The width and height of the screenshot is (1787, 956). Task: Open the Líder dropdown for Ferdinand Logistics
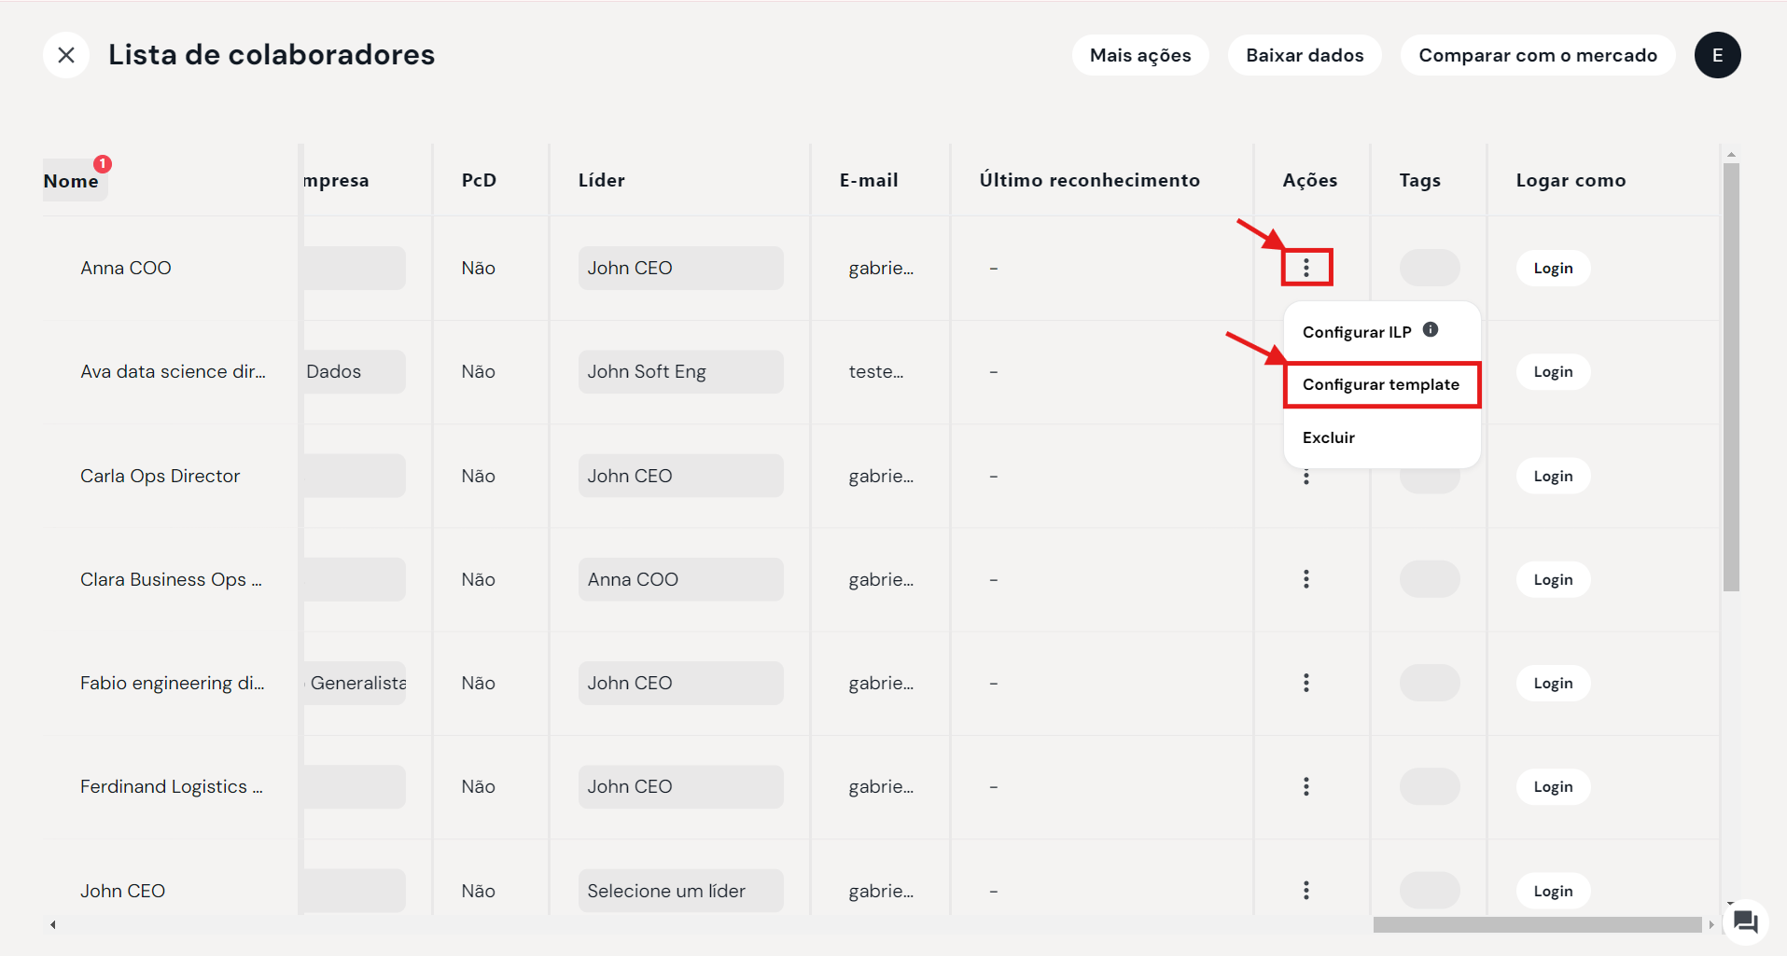[680, 786]
